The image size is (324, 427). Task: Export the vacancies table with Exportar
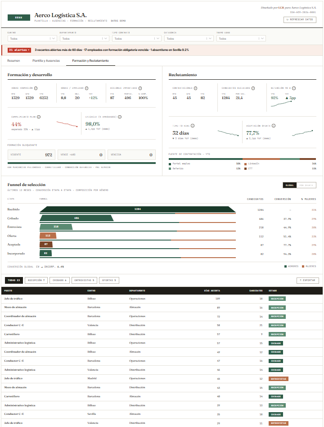[x=308, y=280]
